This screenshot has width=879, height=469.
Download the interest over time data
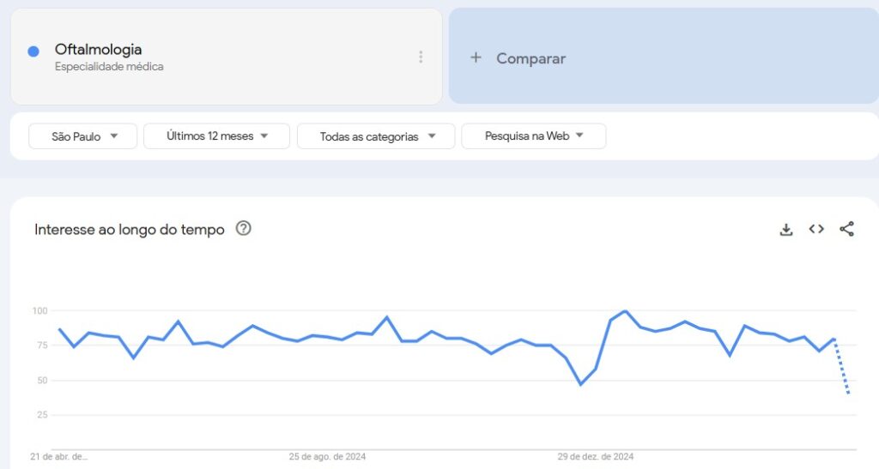[786, 230]
